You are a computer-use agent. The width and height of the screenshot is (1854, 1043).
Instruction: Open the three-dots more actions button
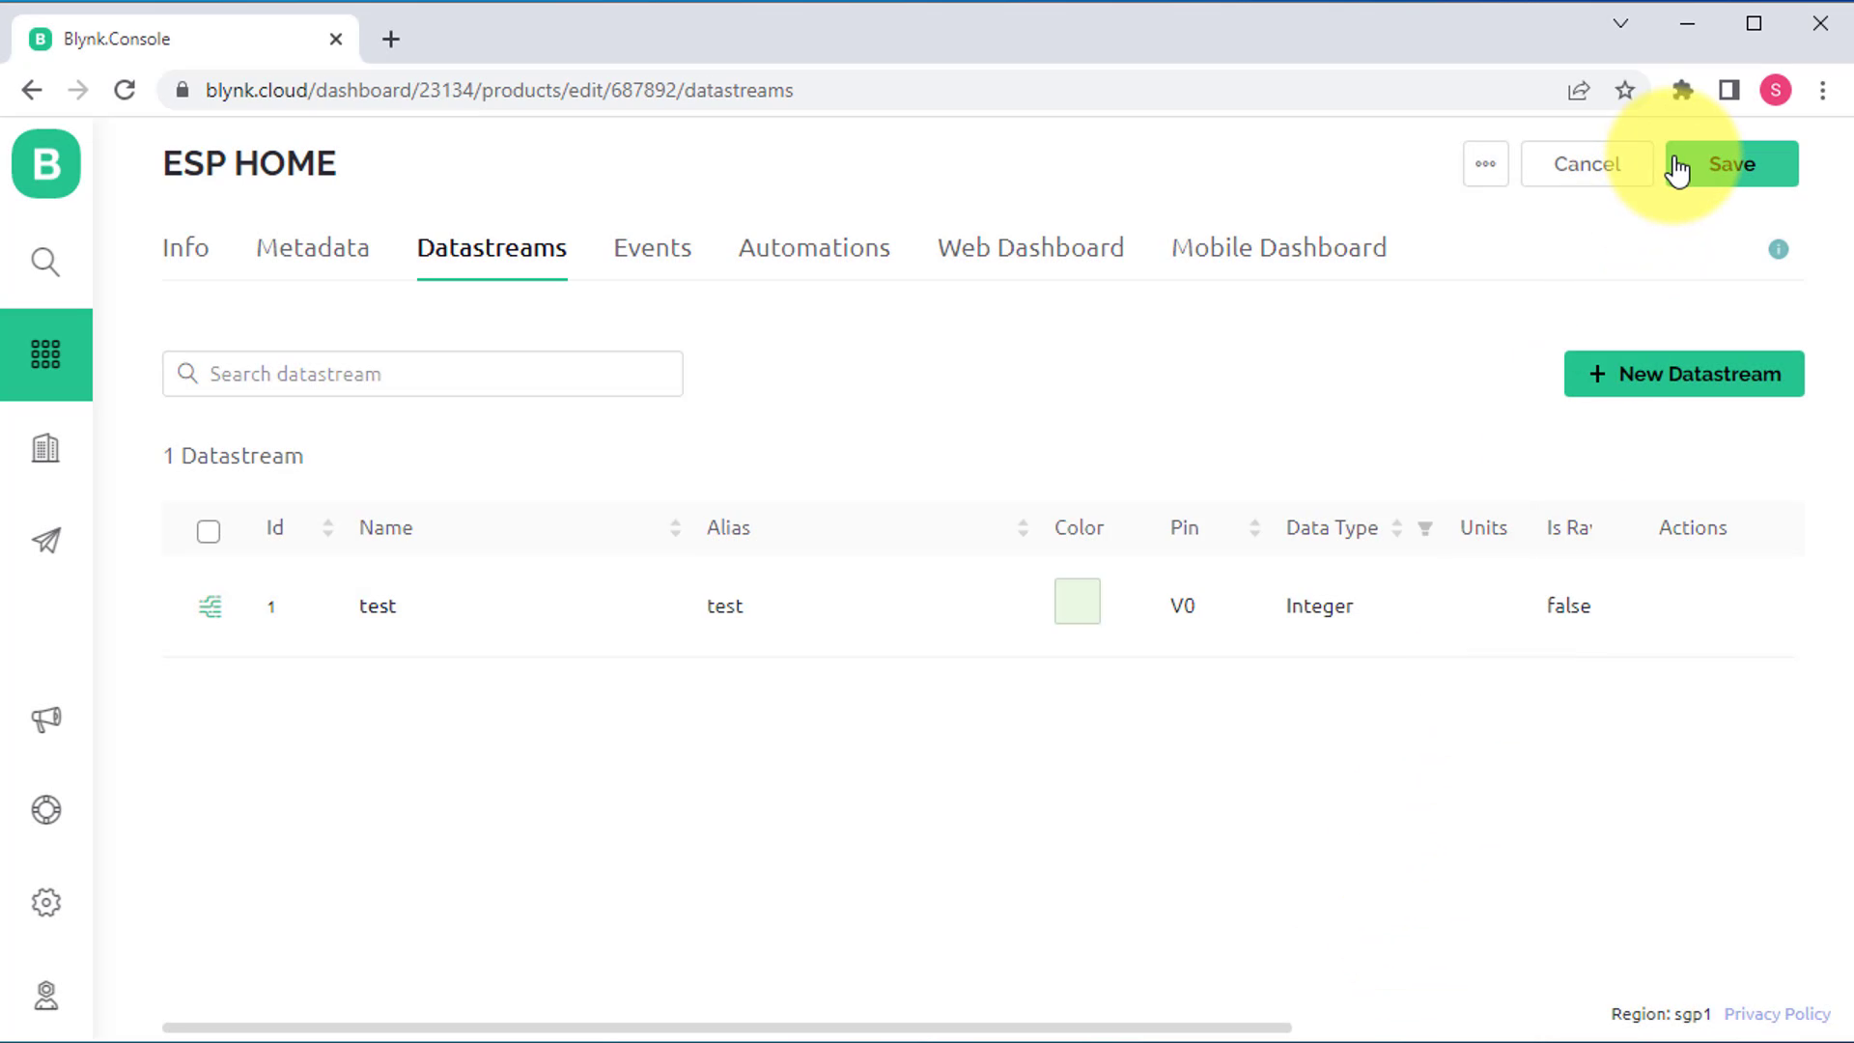1485,164
